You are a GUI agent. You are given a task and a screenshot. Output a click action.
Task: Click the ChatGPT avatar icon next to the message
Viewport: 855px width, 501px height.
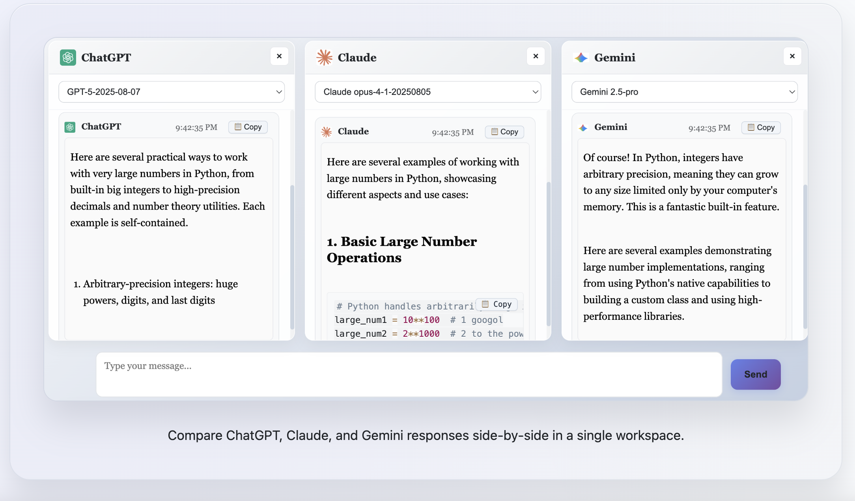70,127
